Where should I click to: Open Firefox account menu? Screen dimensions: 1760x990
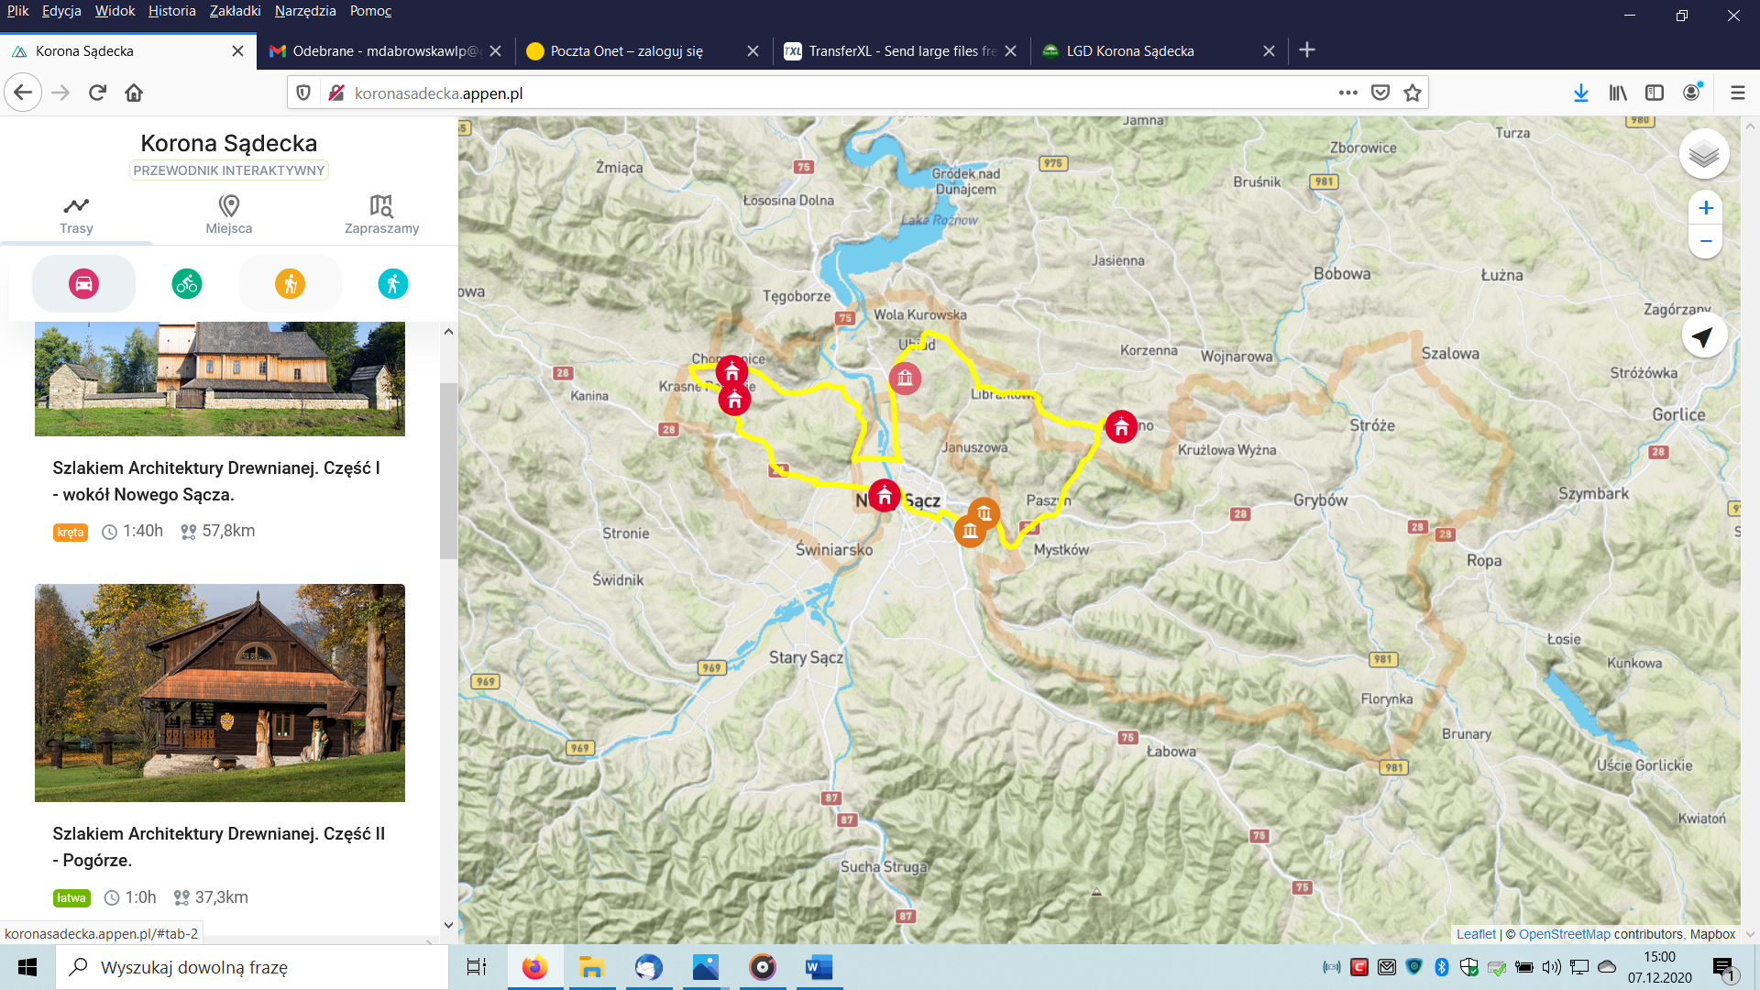pyautogui.click(x=1692, y=93)
